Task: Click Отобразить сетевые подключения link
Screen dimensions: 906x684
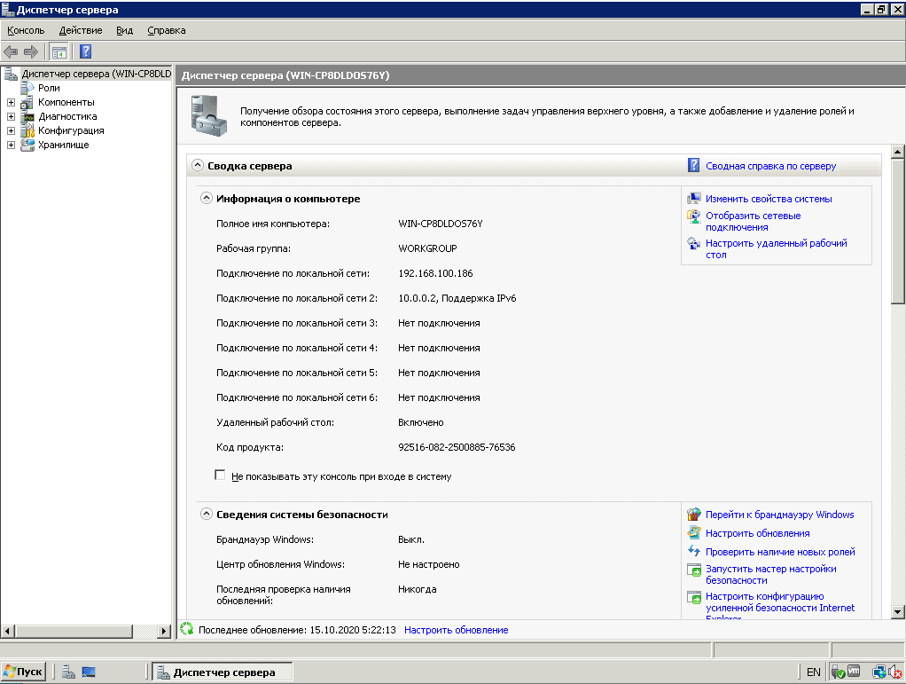Action: click(753, 222)
